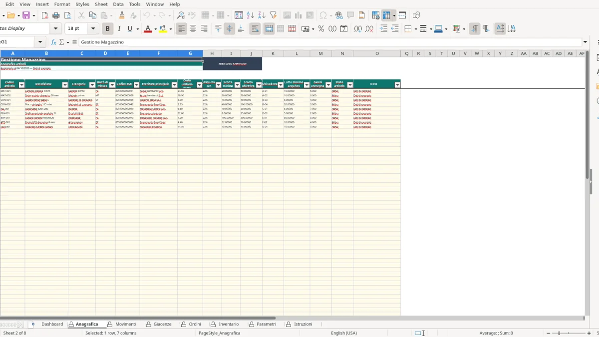The height and width of the screenshot is (337, 599).
Task: Open Find and Replace
Action: [181, 15]
